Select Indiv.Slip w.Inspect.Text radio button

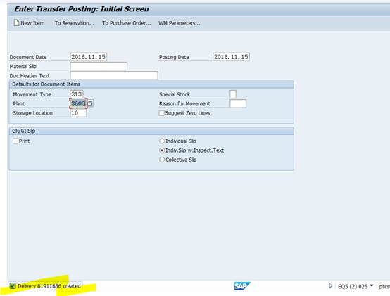pos(162,150)
